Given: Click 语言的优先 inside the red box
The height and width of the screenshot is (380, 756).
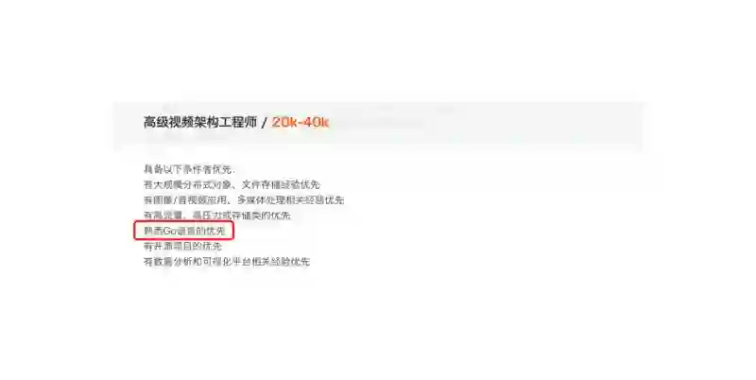Looking at the screenshot, I should pyautogui.click(x=201, y=231).
